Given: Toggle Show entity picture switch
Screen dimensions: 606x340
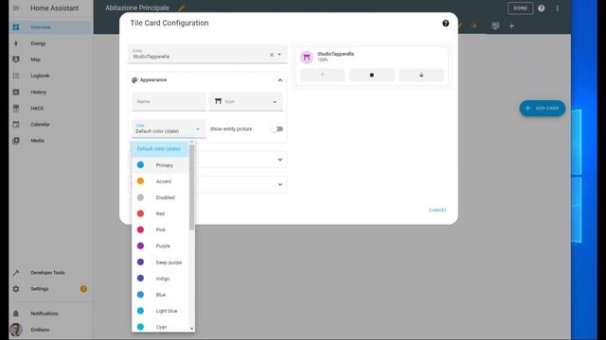Looking at the screenshot, I should [277, 129].
